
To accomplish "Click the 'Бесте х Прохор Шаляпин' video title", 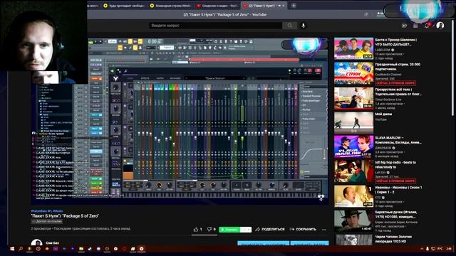I will click(396, 42).
